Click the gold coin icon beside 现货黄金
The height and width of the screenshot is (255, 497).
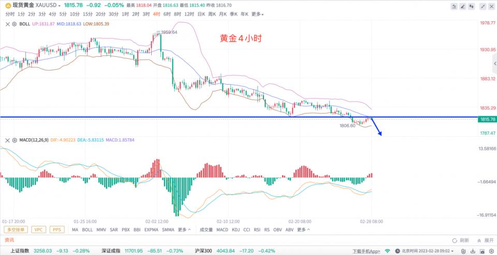pos(7,5)
